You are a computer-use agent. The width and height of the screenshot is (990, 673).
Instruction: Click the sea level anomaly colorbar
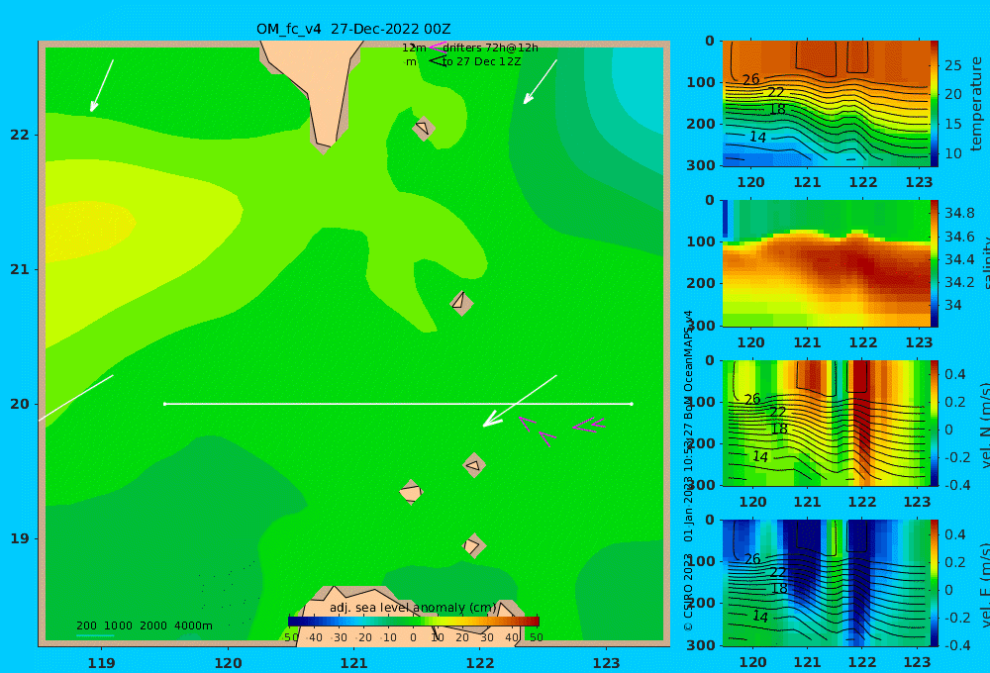coord(414,622)
